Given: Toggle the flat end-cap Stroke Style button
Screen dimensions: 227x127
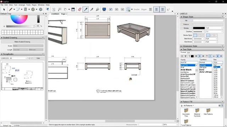Looking at the screenshot, I should 208,35.
